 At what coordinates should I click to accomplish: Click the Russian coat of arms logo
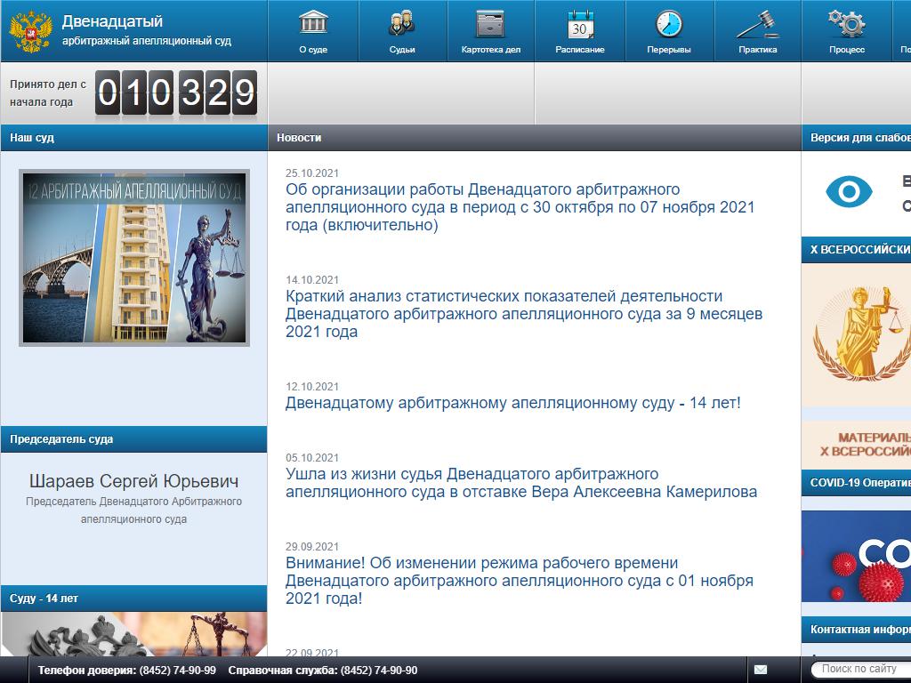[x=30, y=31]
